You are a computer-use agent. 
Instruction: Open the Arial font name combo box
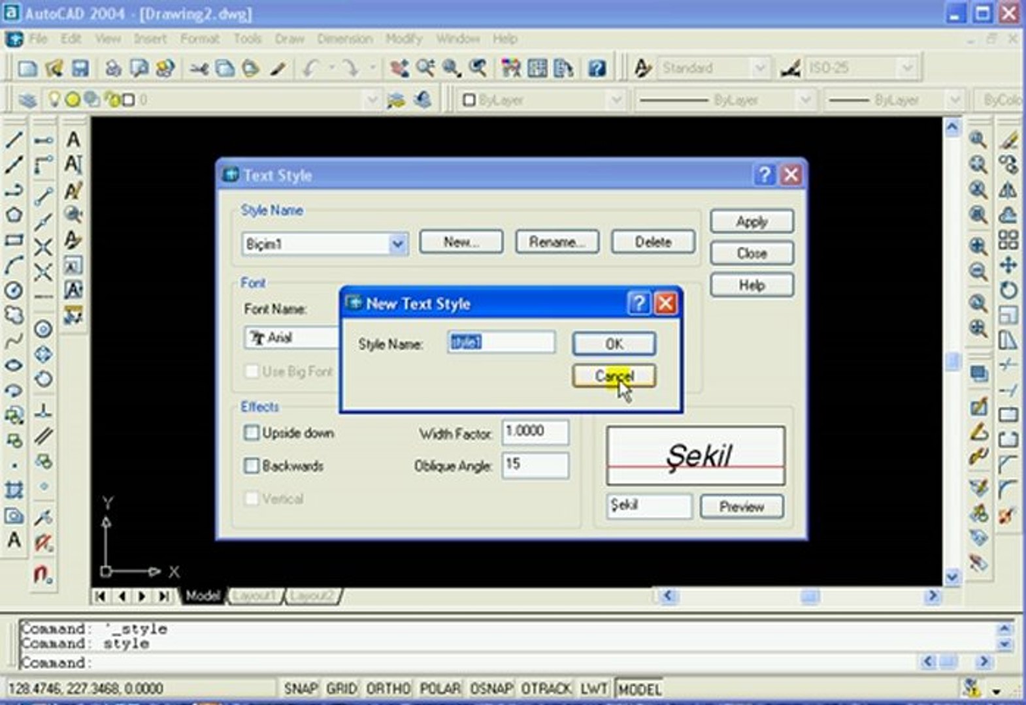[x=291, y=337]
